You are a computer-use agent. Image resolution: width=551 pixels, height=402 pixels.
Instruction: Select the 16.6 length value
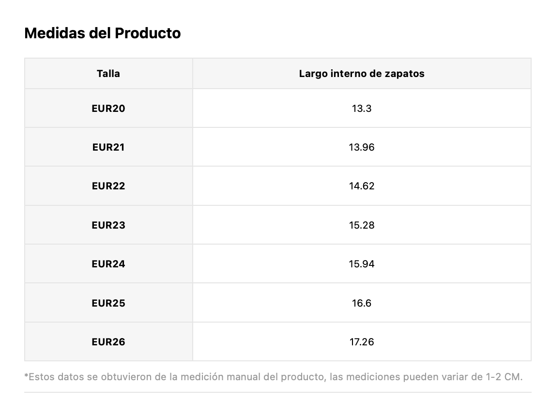point(362,303)
